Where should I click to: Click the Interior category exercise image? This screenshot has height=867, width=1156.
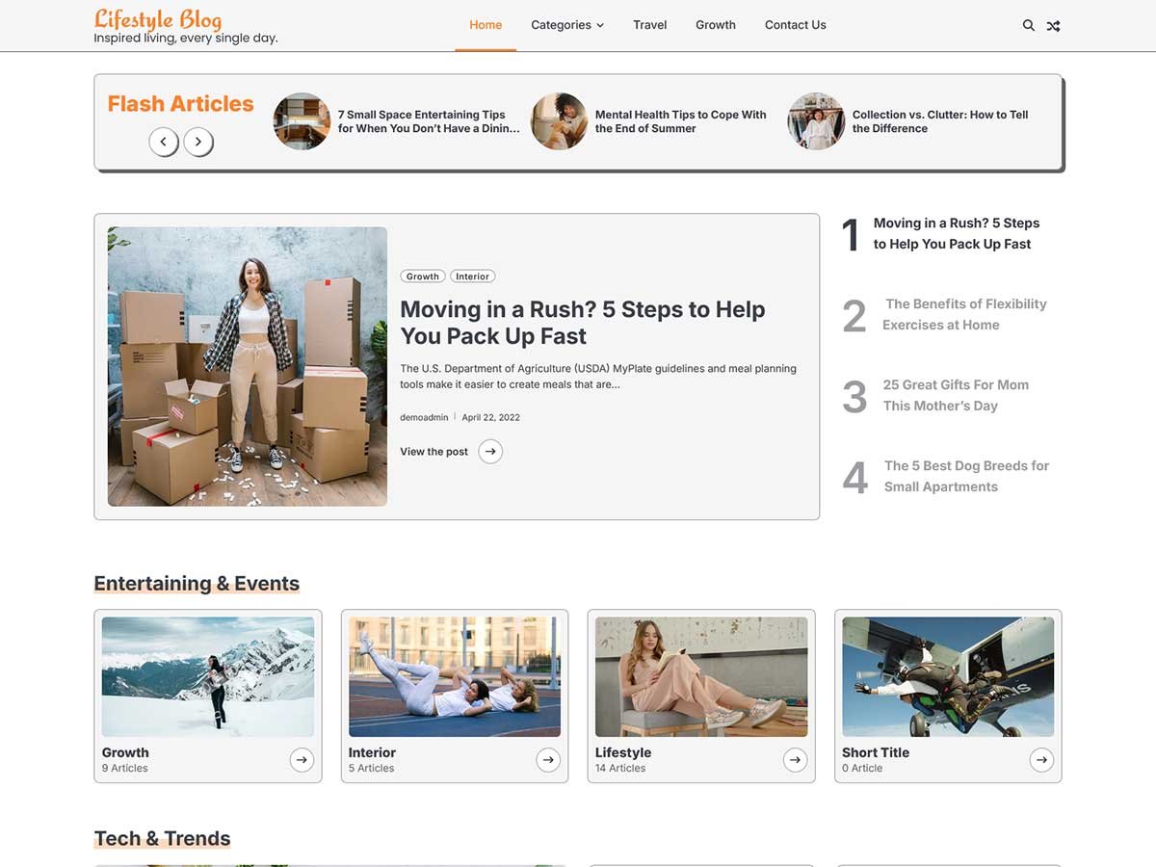click(455, 677)
